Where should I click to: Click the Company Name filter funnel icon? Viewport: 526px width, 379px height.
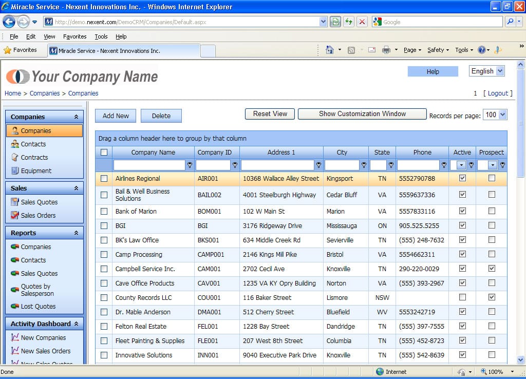click(x=190, y=165)
